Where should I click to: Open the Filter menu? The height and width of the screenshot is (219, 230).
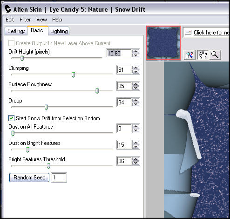pos(25,20)
